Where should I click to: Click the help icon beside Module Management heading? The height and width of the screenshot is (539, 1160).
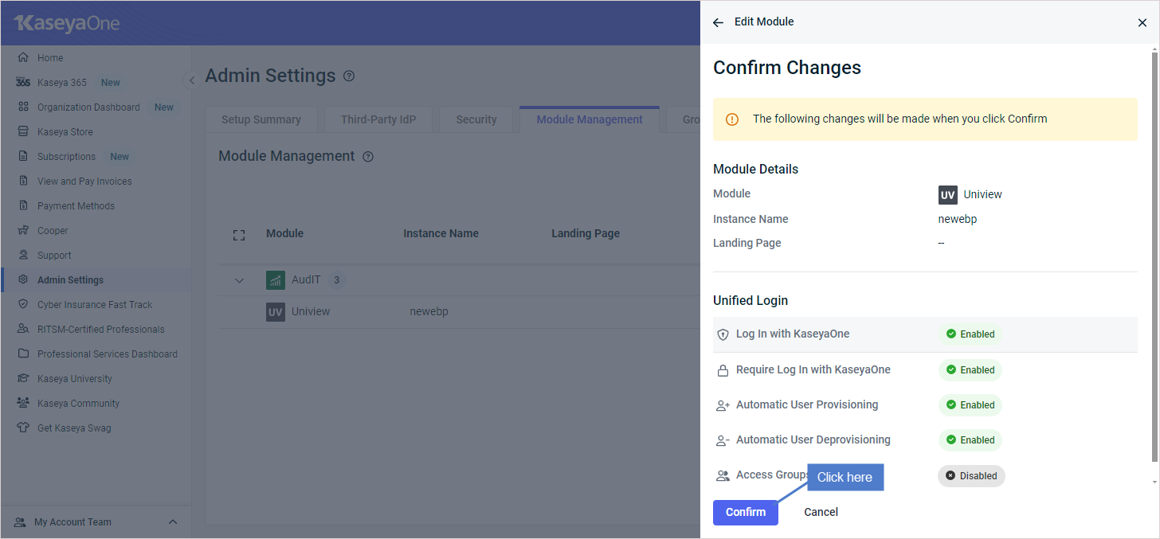click(368, 157)
